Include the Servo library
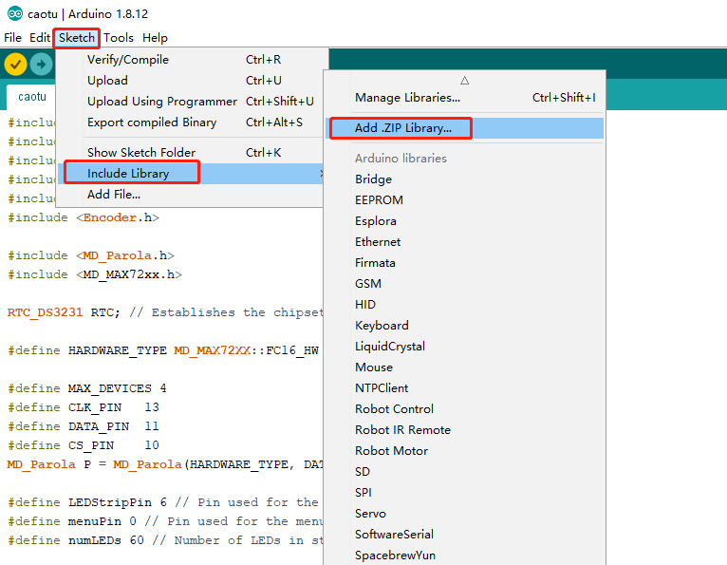The width and height of the screenshot is (727, 565). 464,513
